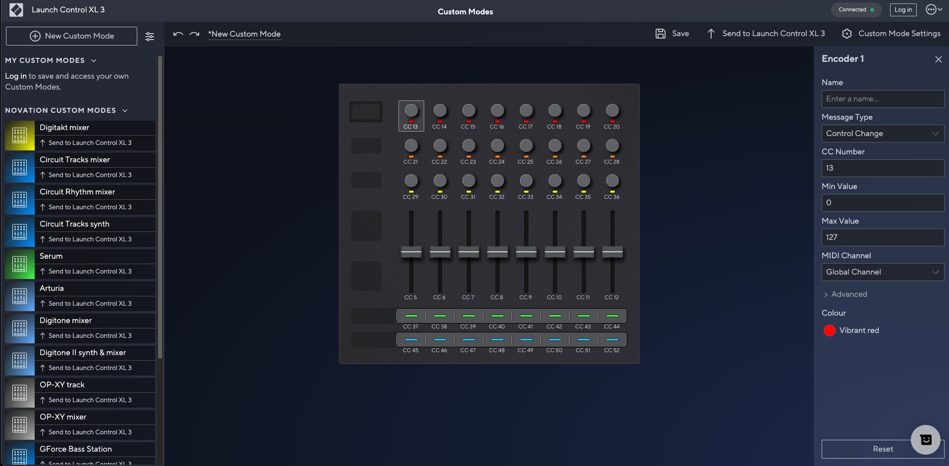Select the Serum custom mode
This screenshot has height=466, width=949.
coord(51,256)
